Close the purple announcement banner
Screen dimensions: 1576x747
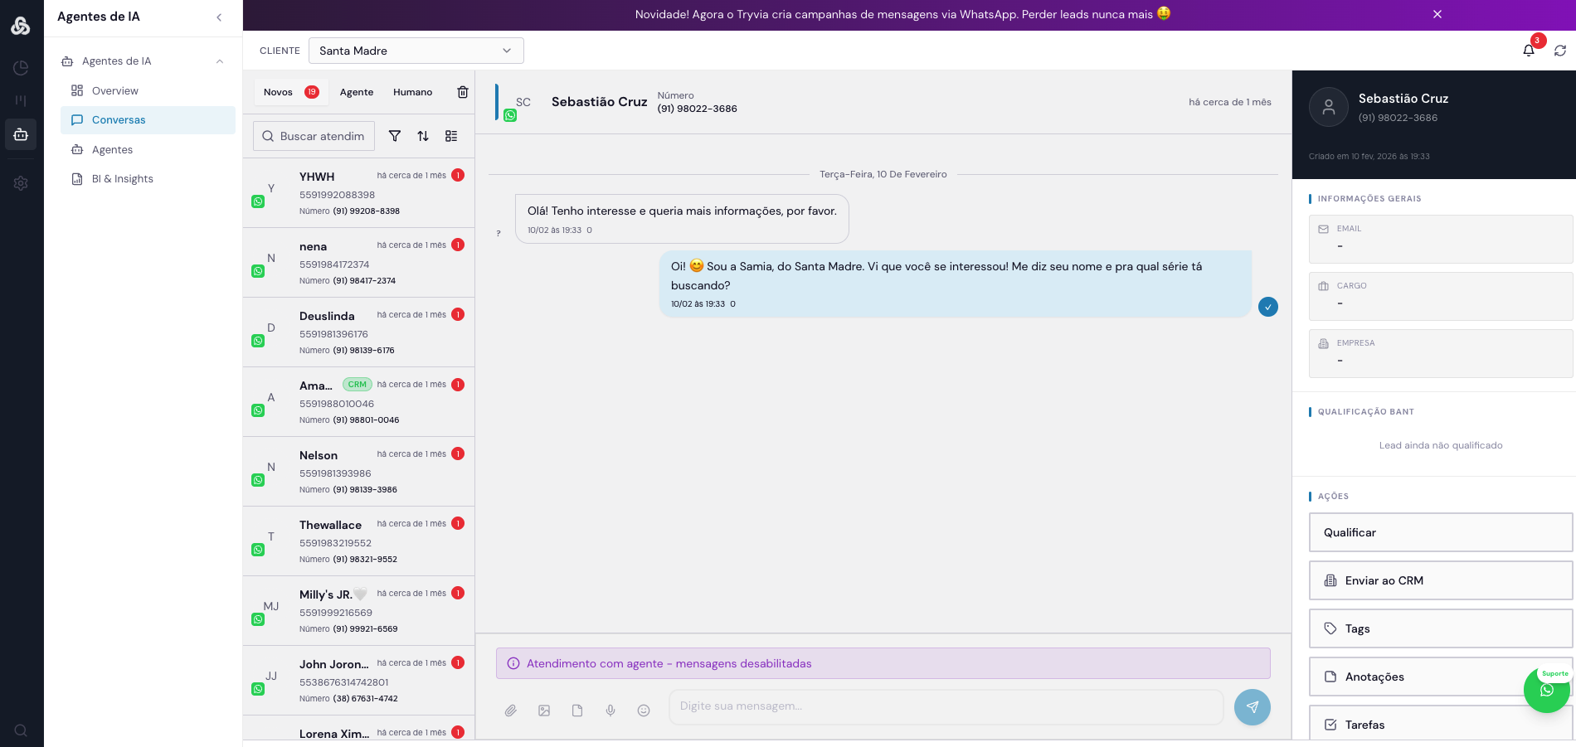[x=1437, y=14]
